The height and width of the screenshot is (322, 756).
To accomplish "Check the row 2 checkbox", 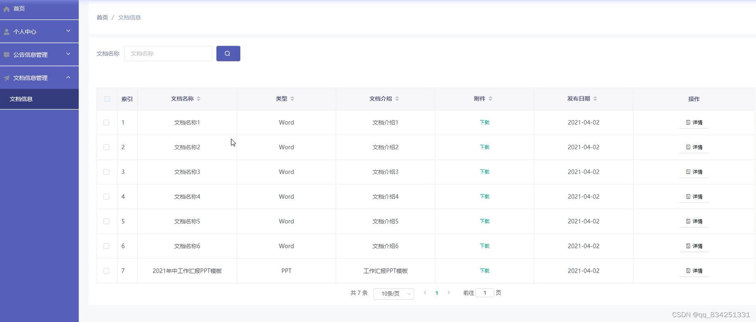I will pyautogui.click(x=106, y=147).
